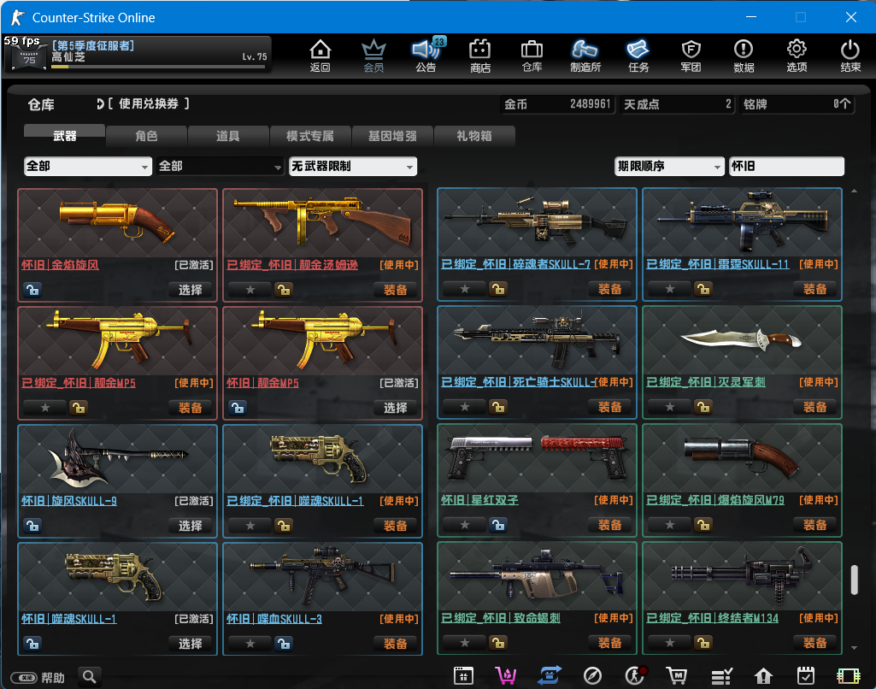Open the compass icon in bottom bar
This screenshot has width=876, height=689.
tap(592, 676)
